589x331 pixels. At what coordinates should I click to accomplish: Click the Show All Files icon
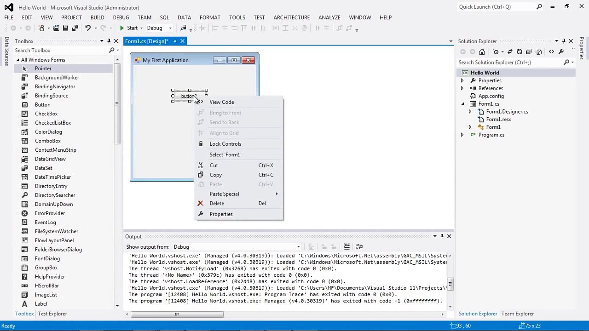tap(539, 51)
